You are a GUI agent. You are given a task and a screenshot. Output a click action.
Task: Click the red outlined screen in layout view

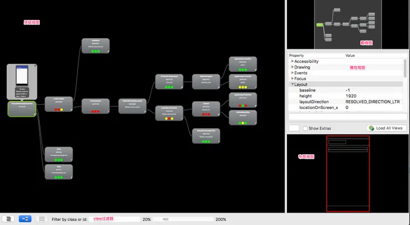348,173
